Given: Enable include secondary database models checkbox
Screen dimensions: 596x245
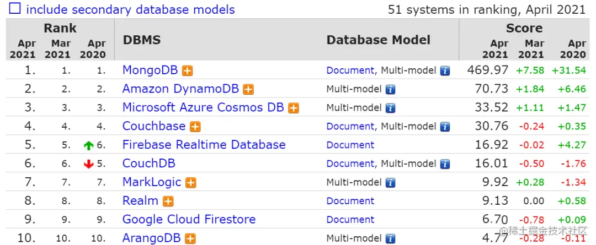Looking at the screenshot, I should [x=15, y=9].
